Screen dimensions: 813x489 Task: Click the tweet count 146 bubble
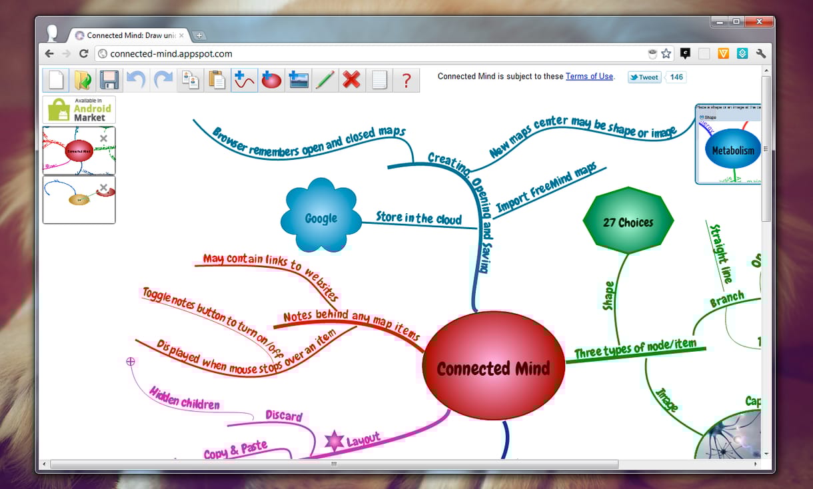(676, 77)
